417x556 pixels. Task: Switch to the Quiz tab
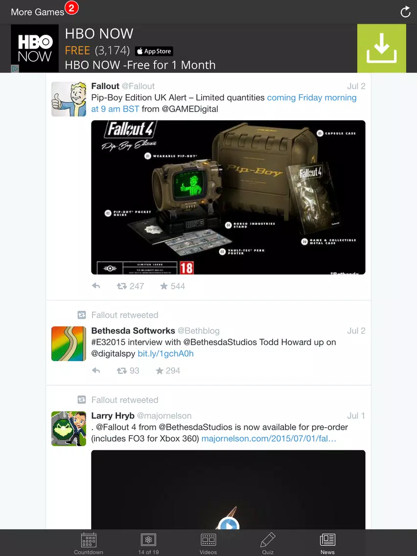pos(268,543)
